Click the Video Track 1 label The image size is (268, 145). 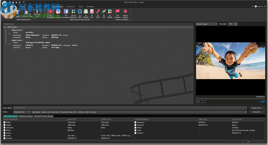tap(17, 30)
